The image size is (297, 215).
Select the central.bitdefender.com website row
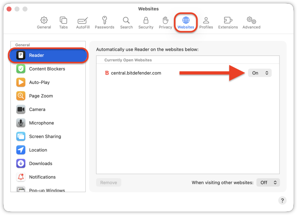(188, 73)
